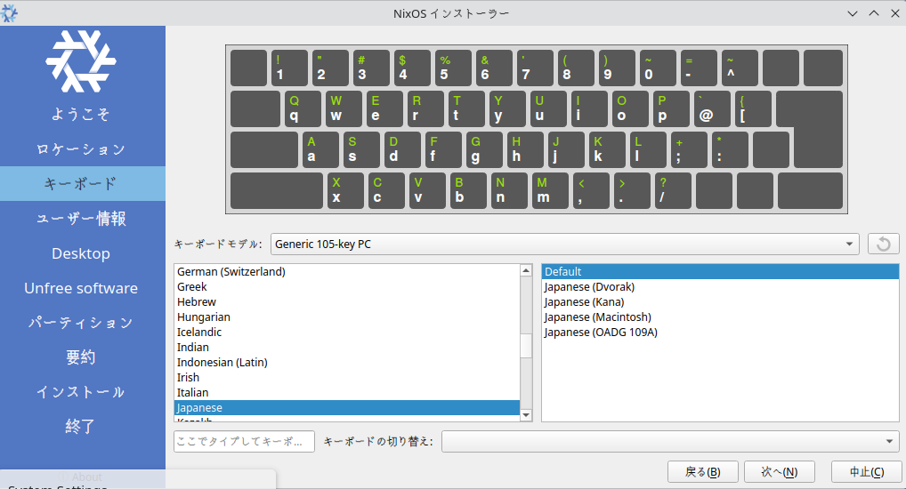
Task: Select Hebrew layout in the list
Action: [347, 301]
